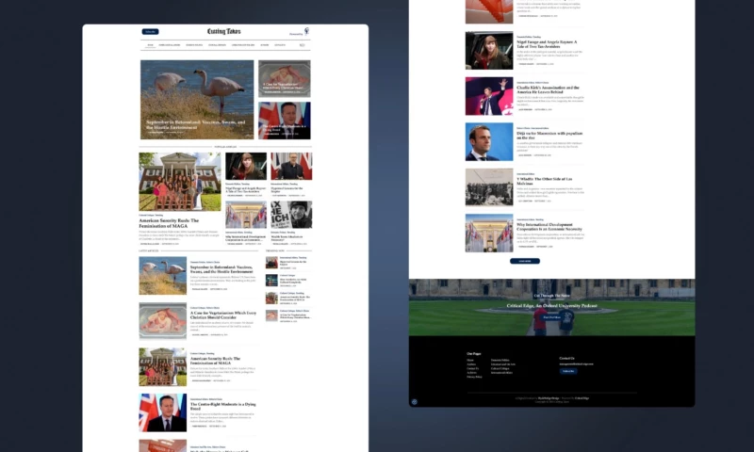This screenshot has height=452, width=754.
Task: Select the Home item in the navigation menu
Action: [150, 44]
